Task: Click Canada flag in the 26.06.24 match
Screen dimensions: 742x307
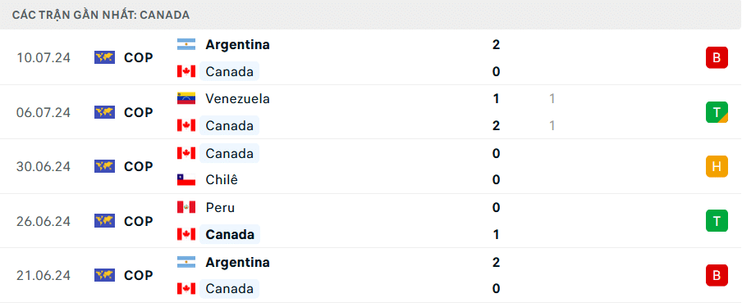Action: point(186,234)
